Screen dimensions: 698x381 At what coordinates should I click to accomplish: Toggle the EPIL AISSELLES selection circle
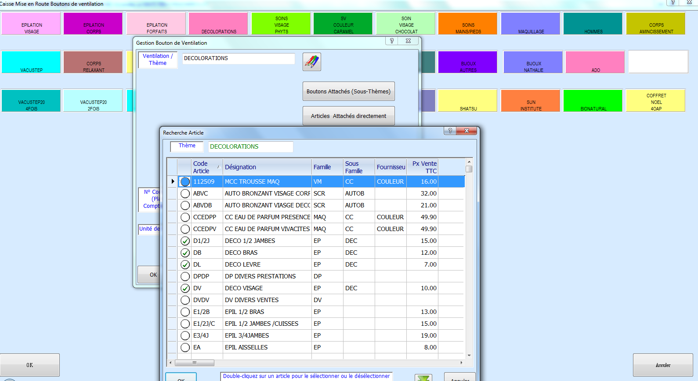[x=185, y=348]
